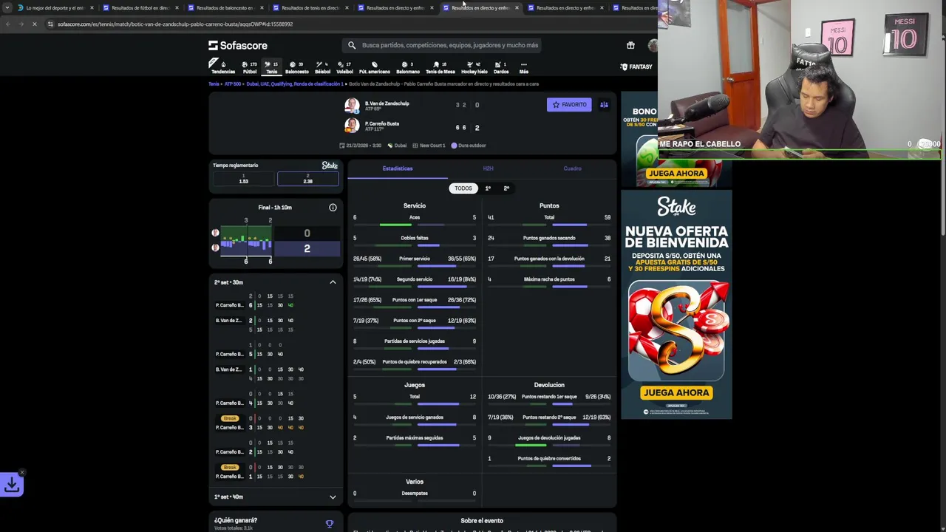Select odds option 2 at 2.38
This screenshot has width=946, height=532.
[x=307, y=179]
